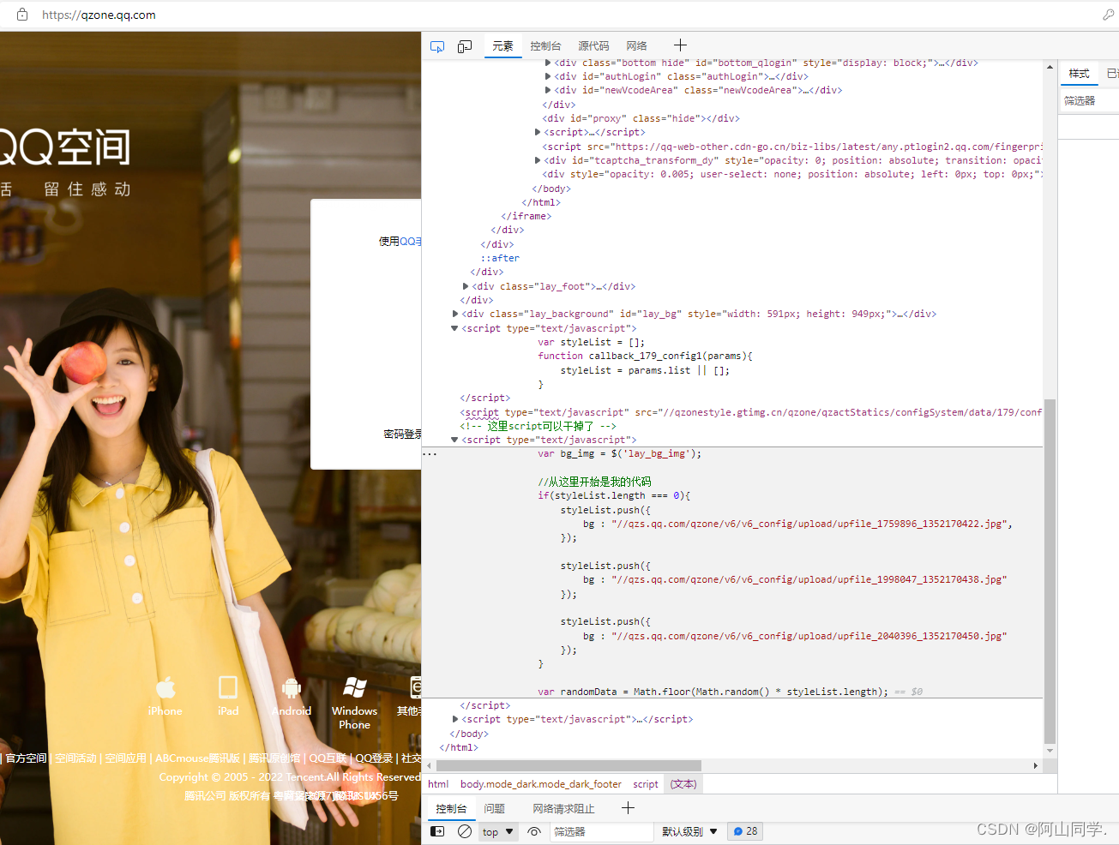This screenshot has height=845, width=1119.
Task: Select html in the breadcrumb bar
Action: pyautogui.click(x=438, y=784)
